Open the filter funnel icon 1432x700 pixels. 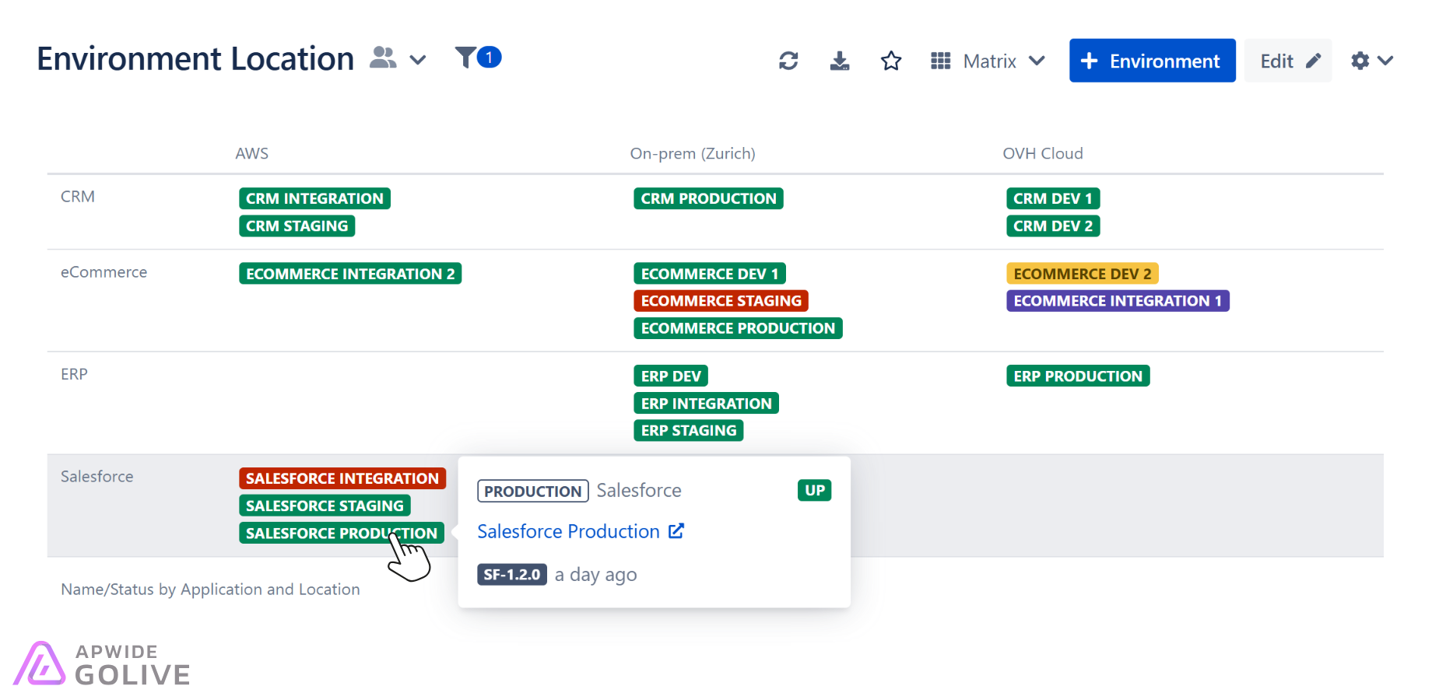pos(465,58)
